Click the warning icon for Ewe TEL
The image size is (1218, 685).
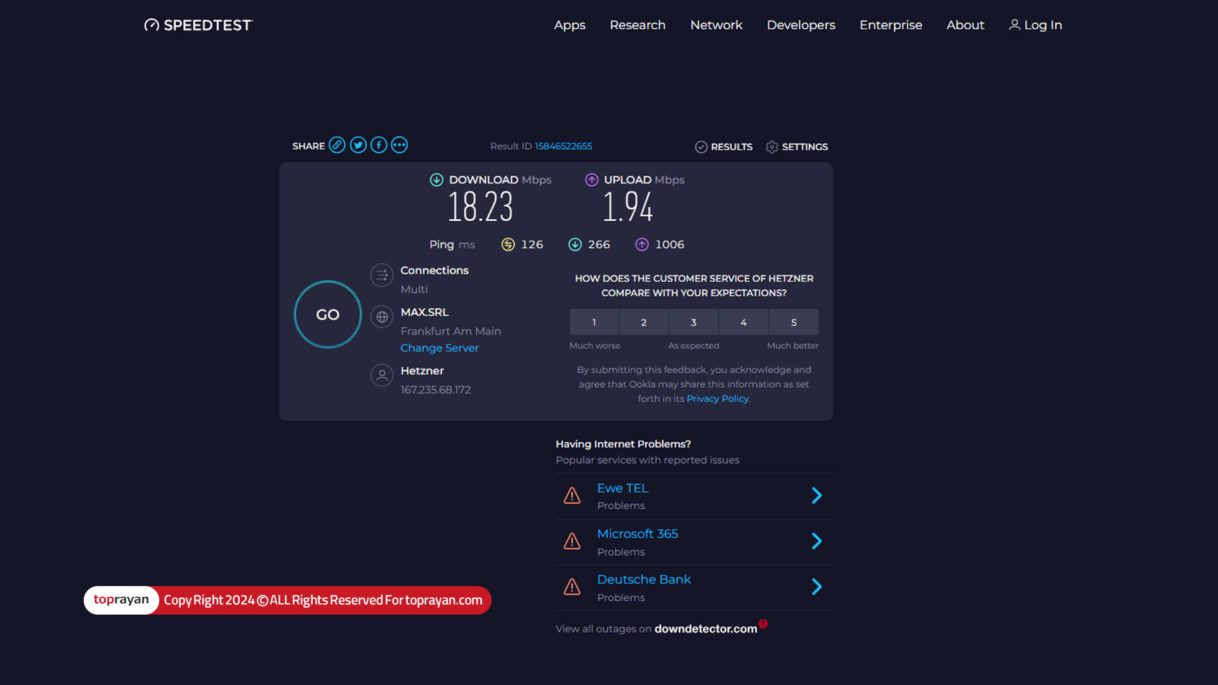pyautogui.click(x=572, y=495)
